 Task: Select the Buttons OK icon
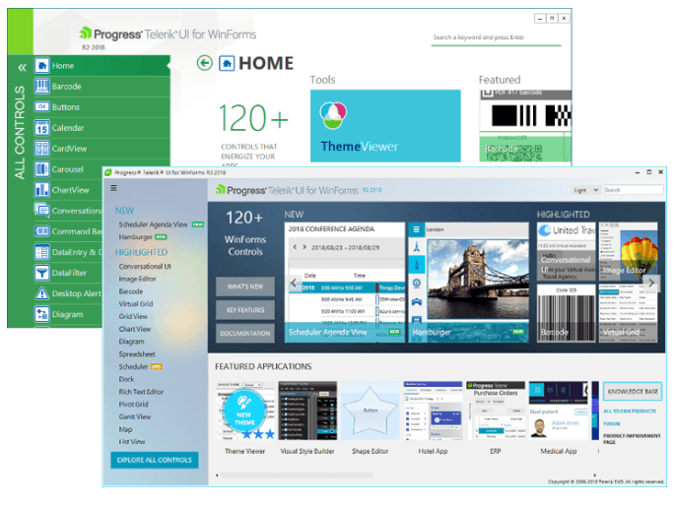(41, 106)
